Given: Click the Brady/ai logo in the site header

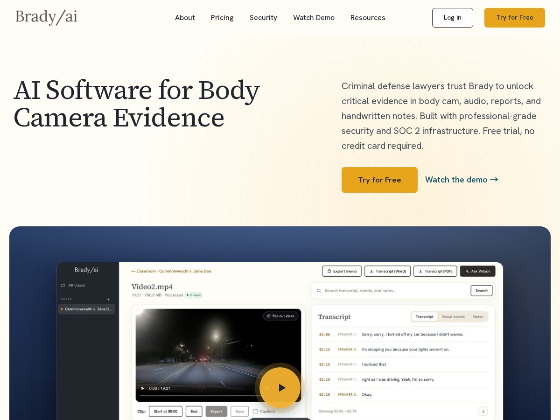Looking at the screenshot, I should point(46,17).
